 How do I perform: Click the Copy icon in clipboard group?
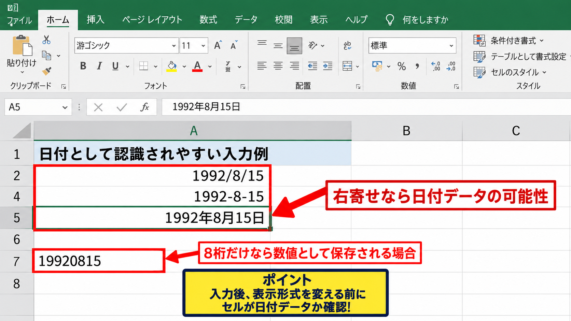tap(46, 55)
